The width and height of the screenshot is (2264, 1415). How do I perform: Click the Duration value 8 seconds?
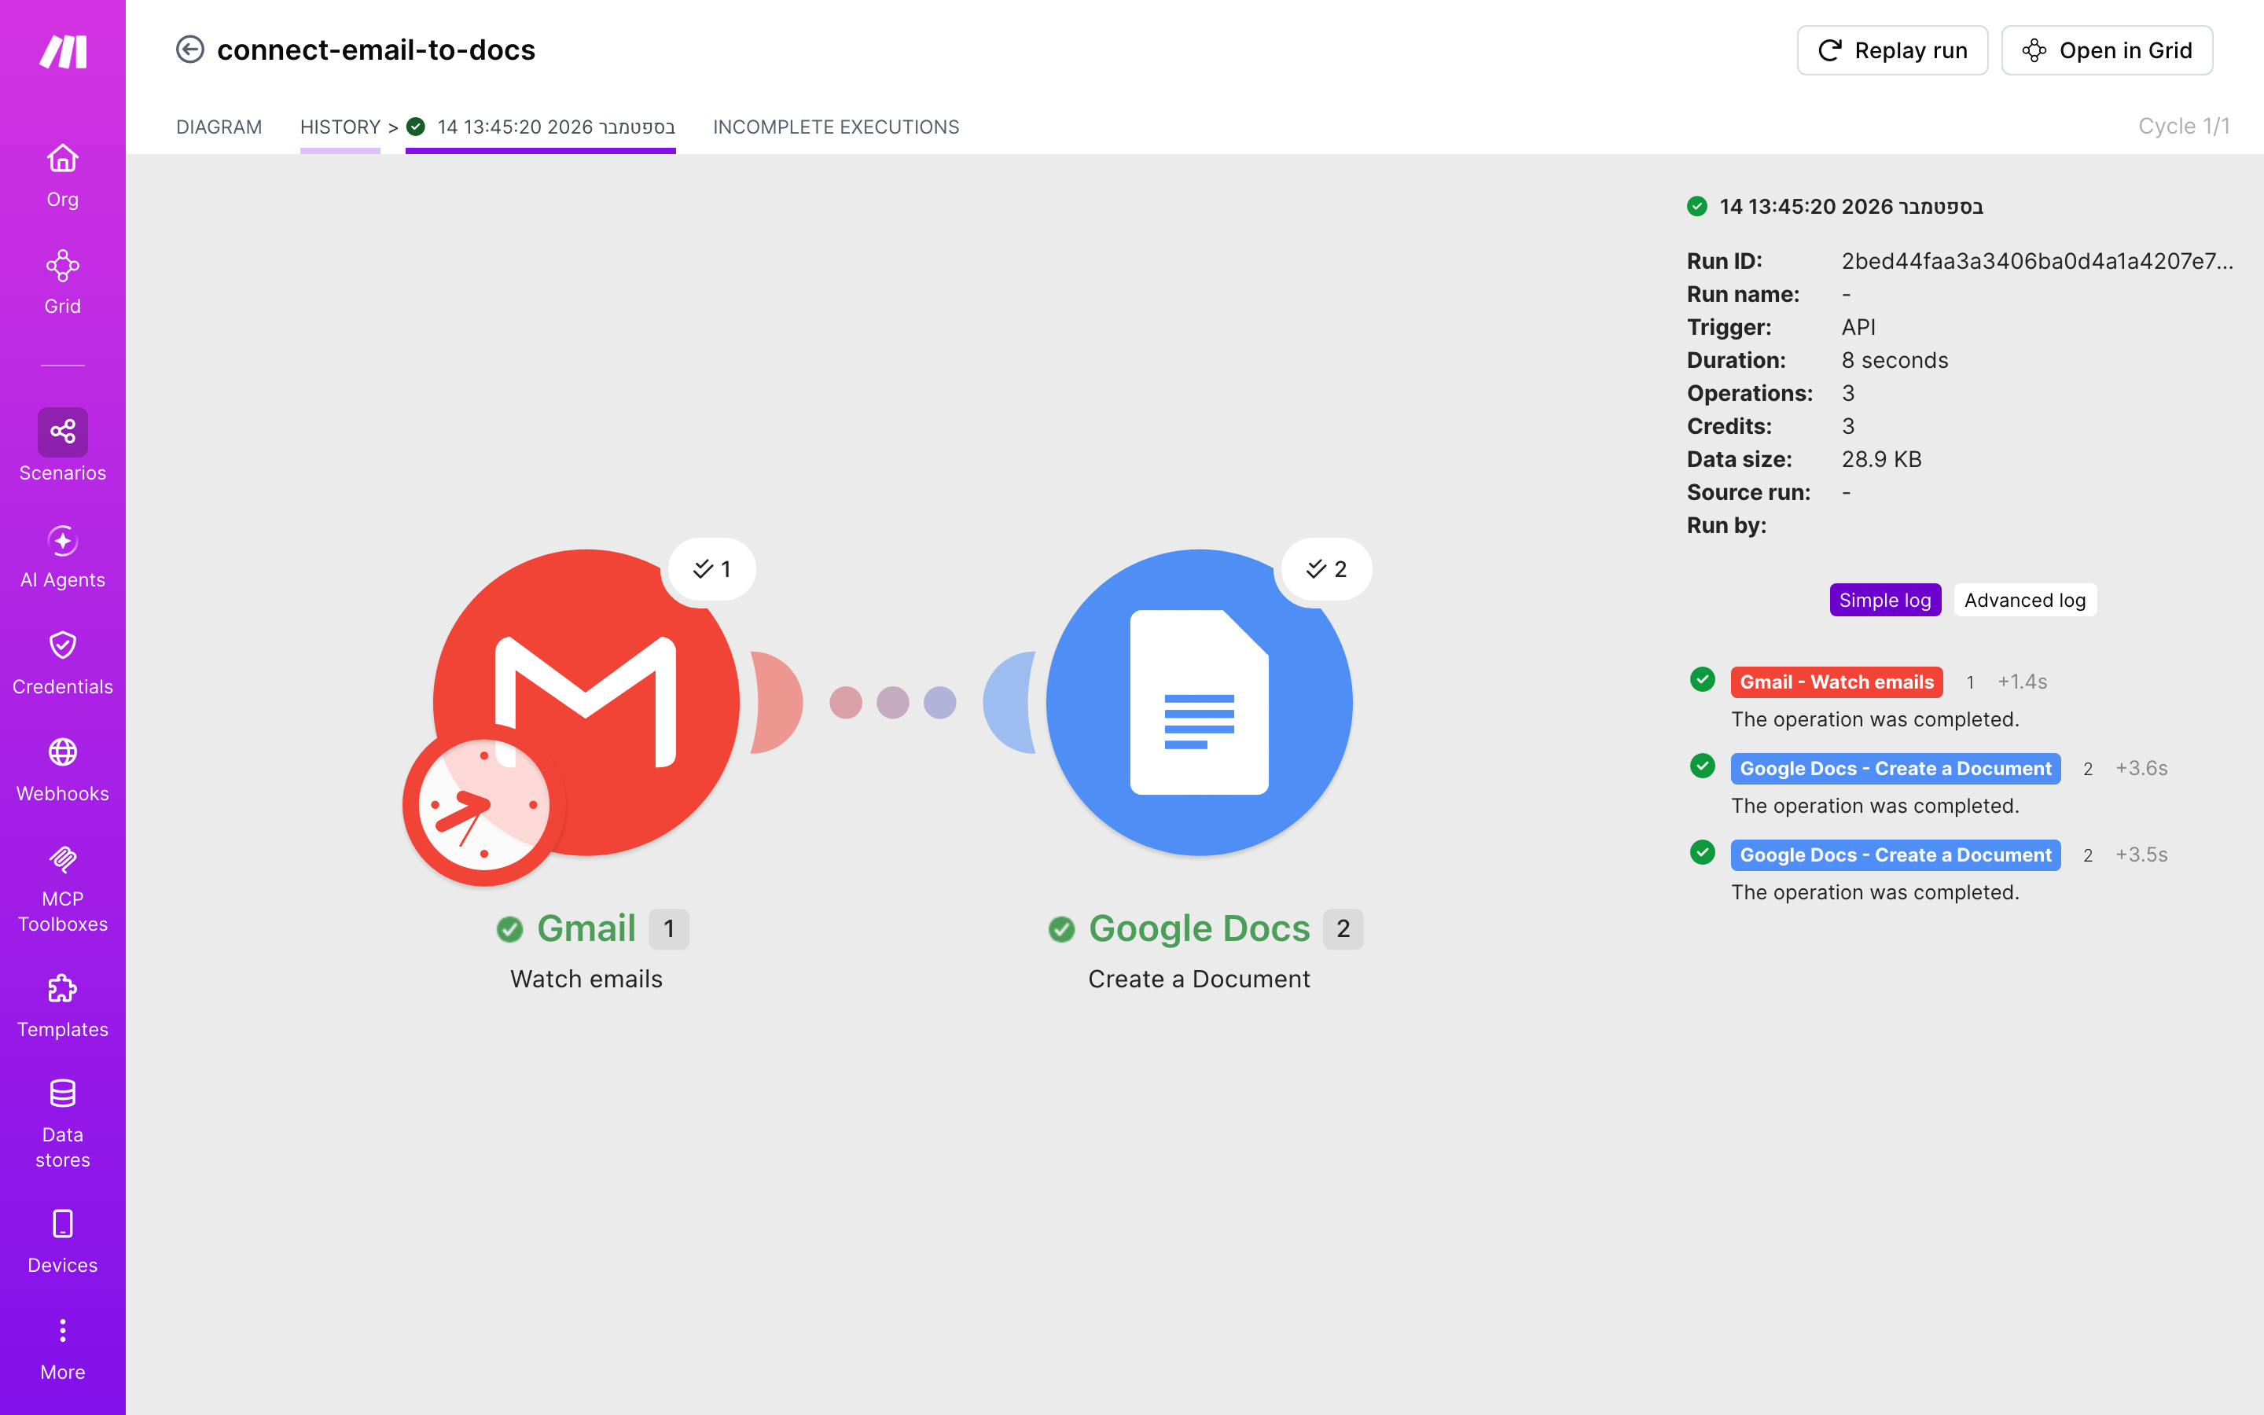click(x=1895, y=360)
